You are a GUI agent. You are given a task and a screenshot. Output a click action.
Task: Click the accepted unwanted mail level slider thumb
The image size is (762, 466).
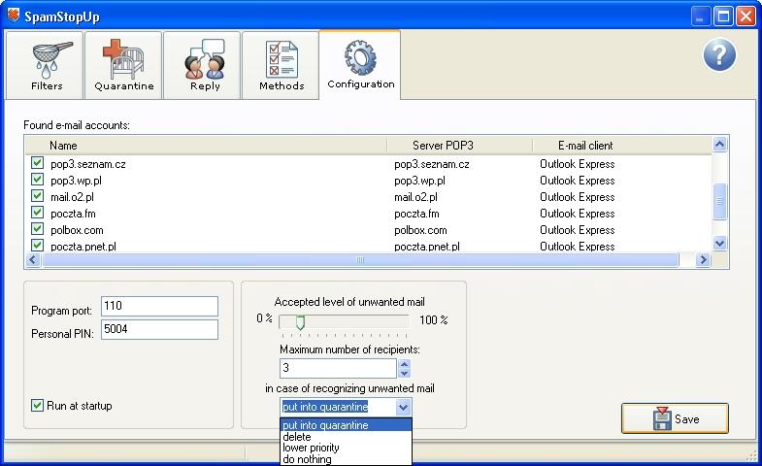tap(300, 321)
